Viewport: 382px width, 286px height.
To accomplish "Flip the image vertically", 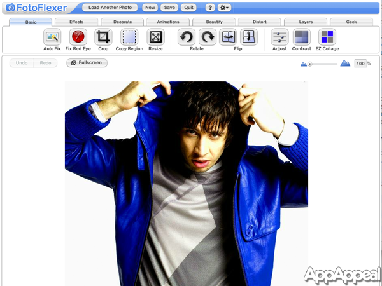I will (x=249, y=37).
